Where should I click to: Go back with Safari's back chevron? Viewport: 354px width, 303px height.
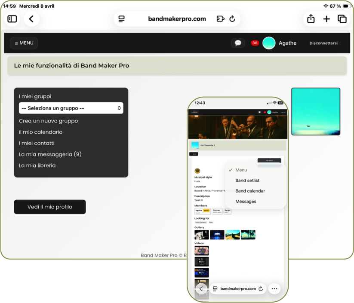coord(31,19)
